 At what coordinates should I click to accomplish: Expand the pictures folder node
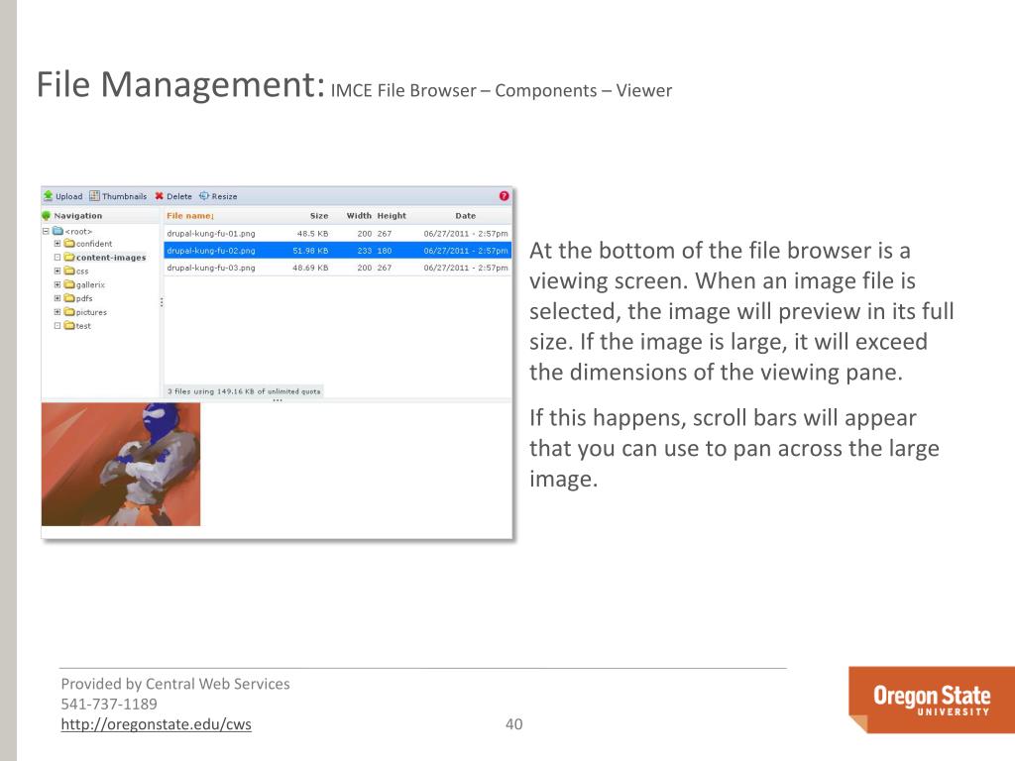click(x=56, y=311)
